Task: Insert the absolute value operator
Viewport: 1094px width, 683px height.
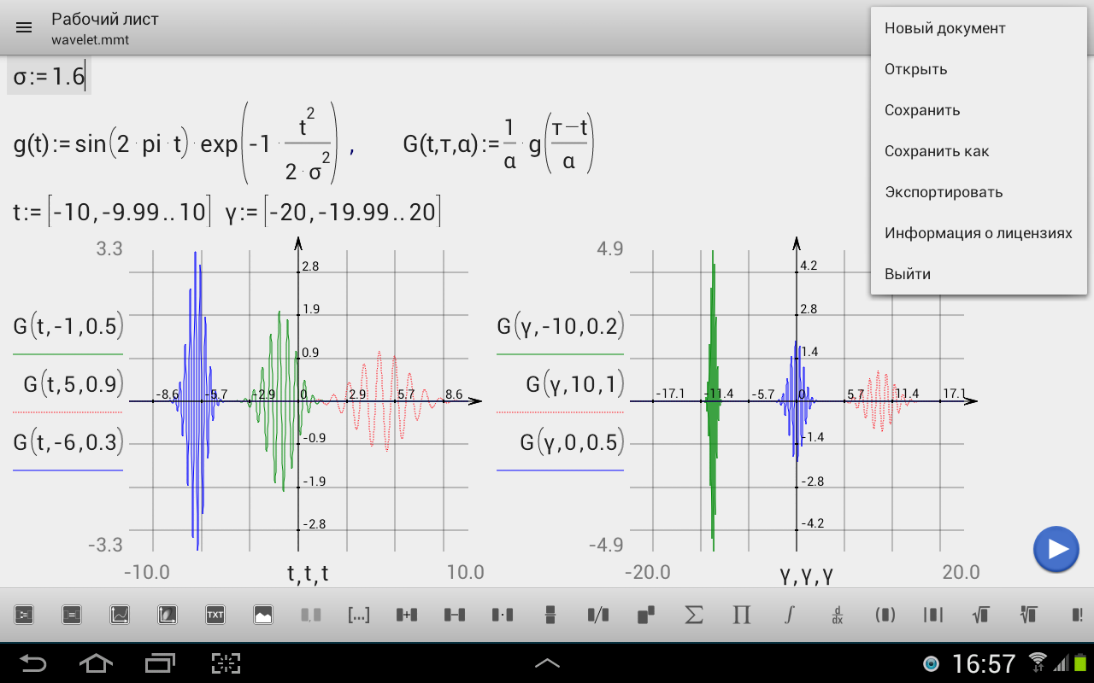Action: 933,614
